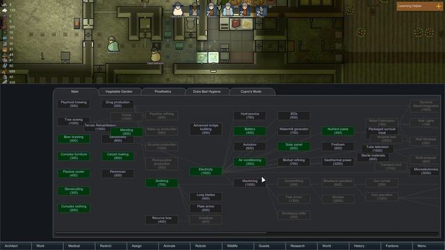Screen dimensions: 445x250
Task: Open the Cupro's Mods research tab
Action: click(251, 92)
